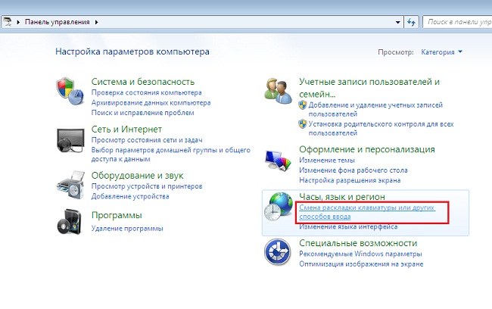
Task: Open Поиск и исправление проблем
Action: click(143, 113)
